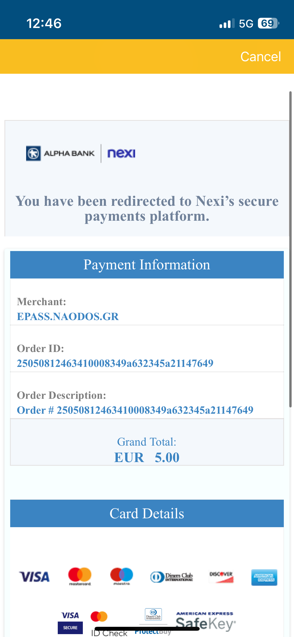Screen dimensions: 294x637
Task: Click the Card Details header
Action: 147,513
